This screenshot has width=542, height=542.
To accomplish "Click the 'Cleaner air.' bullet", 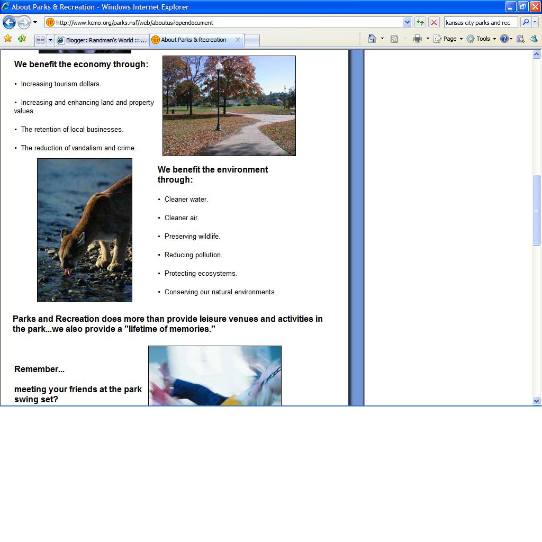I will tap(182, 218).
